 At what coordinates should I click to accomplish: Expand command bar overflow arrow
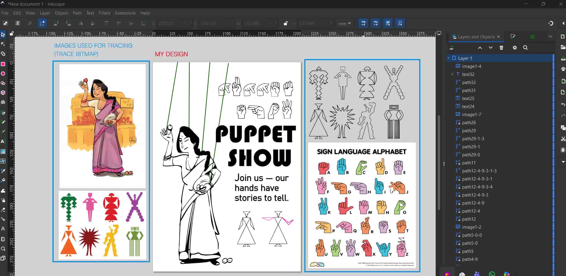pyautogui.click(x=563, y=162)
